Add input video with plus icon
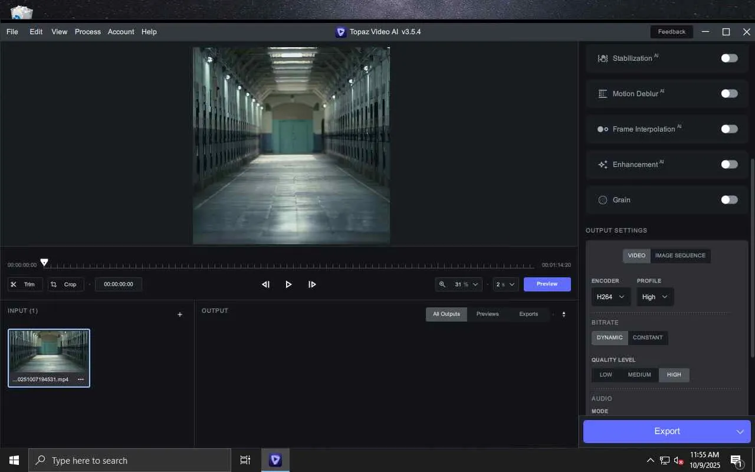Screen dimensions: 755x472 (x=180, y=315)
